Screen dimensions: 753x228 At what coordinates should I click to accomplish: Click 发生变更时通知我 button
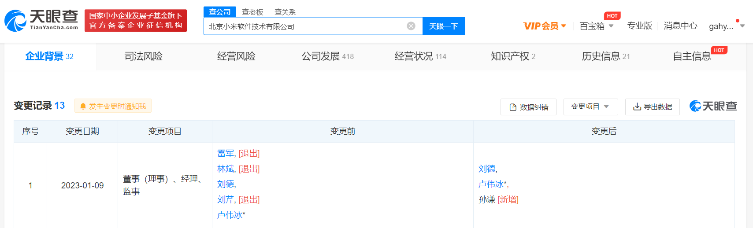[113, 106]
